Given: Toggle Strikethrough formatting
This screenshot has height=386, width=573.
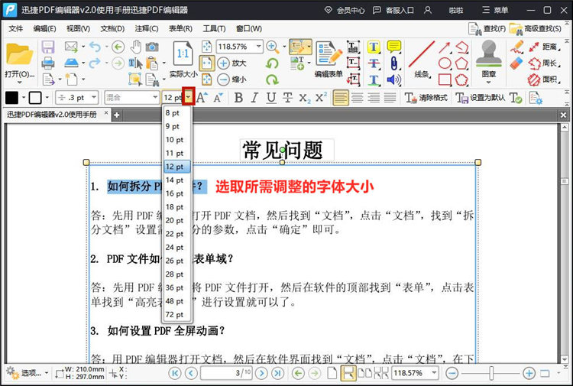Looking at the screenshot, I should [x=287, y=98].
